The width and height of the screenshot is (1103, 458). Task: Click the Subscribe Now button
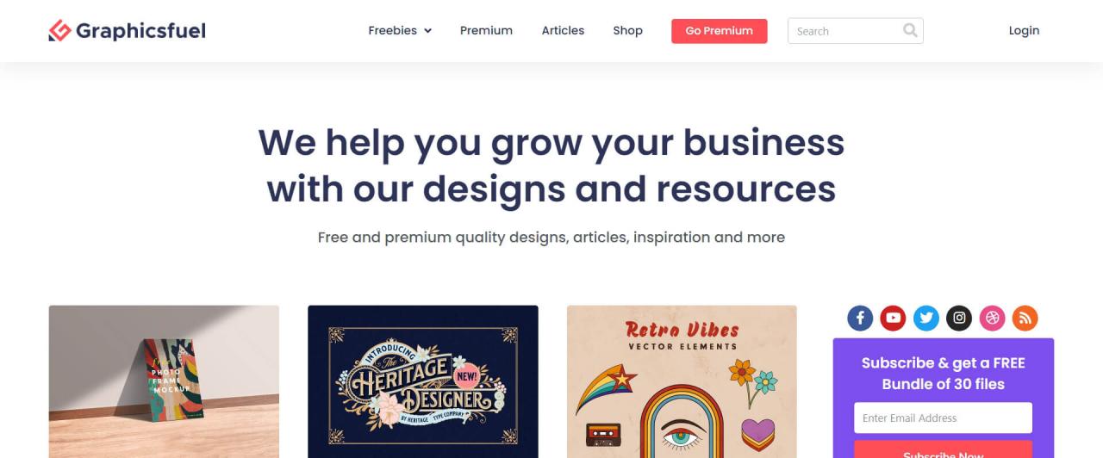pyautogui.click(x=943, y=449)
